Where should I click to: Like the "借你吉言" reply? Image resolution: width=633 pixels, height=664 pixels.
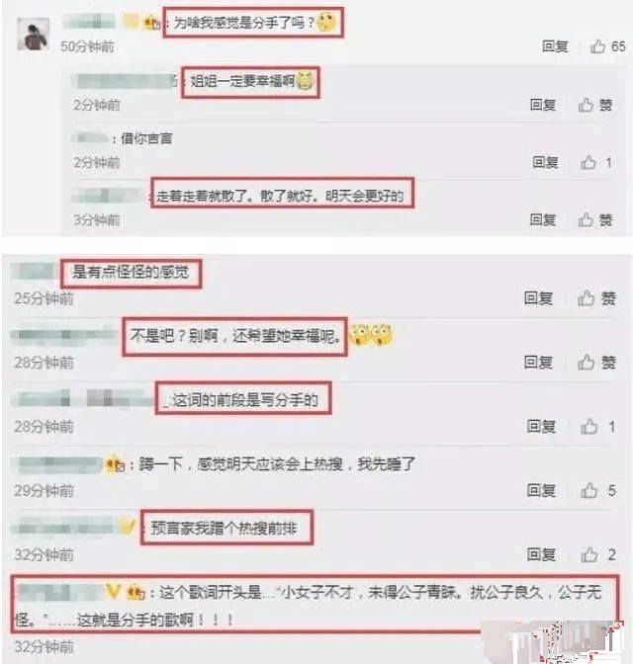(588, 162)
